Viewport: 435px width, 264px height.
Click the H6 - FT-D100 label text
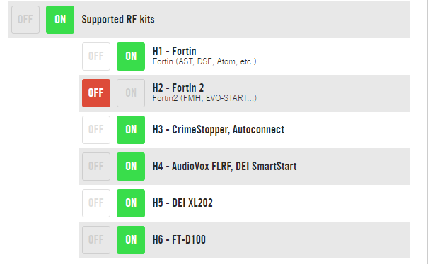click(x=179, y=240)
